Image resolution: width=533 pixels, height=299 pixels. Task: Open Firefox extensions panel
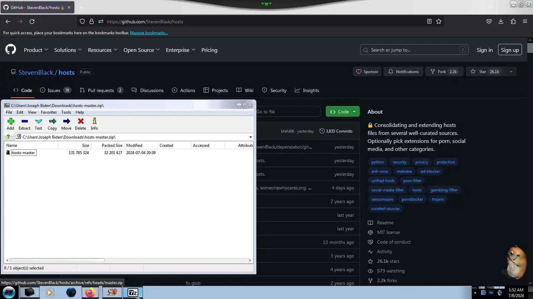pyautogui.click(x=513, y=22)
